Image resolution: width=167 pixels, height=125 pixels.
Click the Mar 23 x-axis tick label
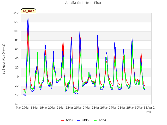[73, 108]
